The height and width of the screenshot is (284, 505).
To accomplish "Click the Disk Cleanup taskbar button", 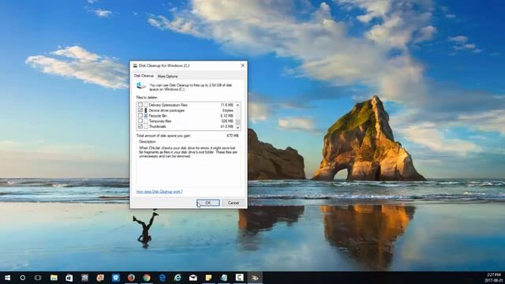I will pos(255,278).
